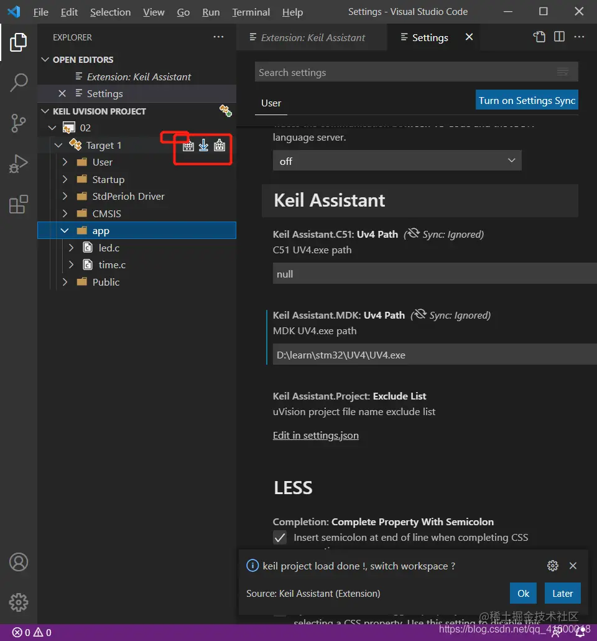Close the Settings editor tab

pos(469,37)
